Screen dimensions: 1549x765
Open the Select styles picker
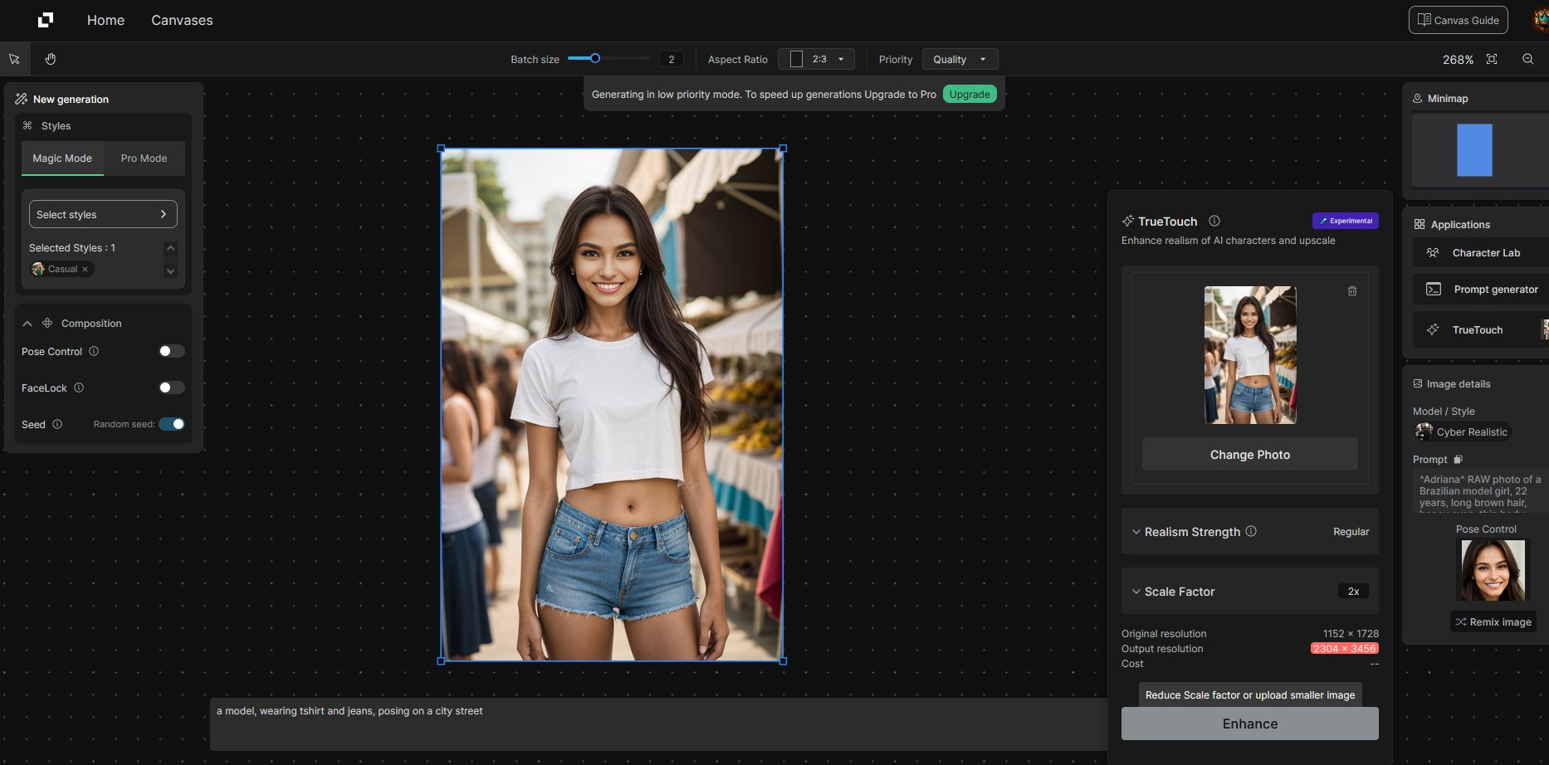click(103, 214)
